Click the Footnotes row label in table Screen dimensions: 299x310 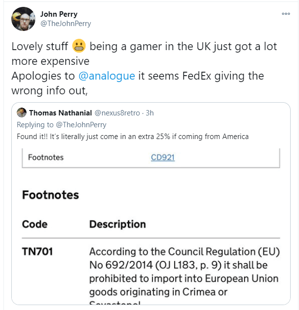(46, 157)
